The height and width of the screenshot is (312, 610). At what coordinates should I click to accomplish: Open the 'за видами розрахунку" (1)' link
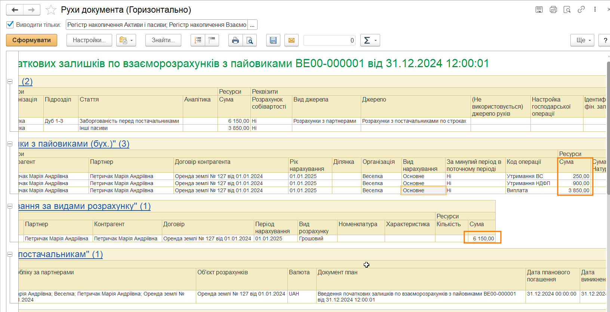click(84, 206)
